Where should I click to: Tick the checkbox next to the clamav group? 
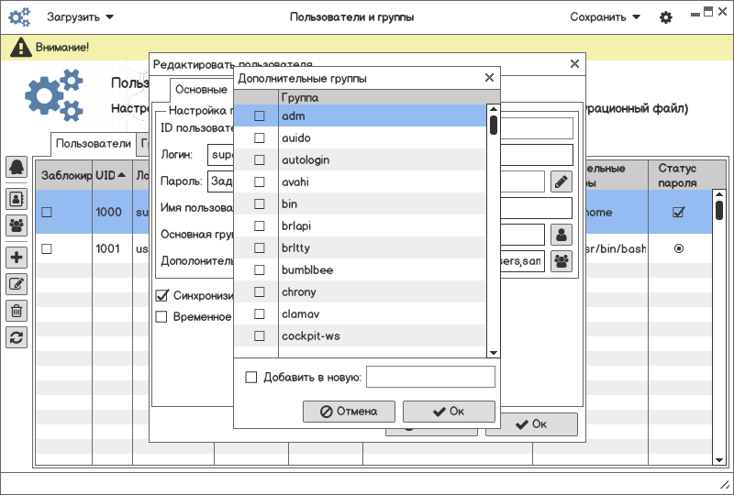click(260, 314)
